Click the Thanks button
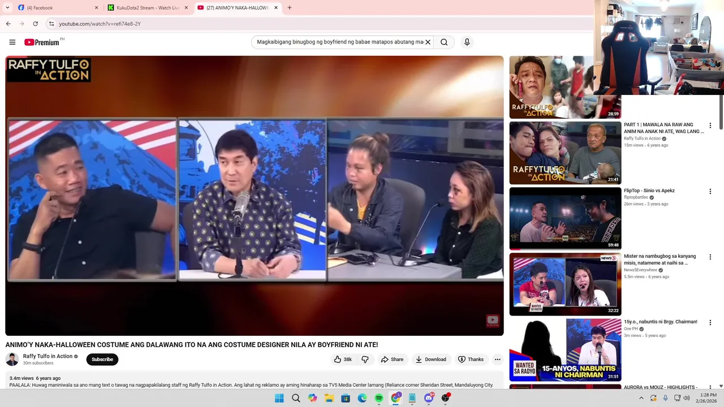724x407 pixels. pyautogui.click(x=471, y=360)
